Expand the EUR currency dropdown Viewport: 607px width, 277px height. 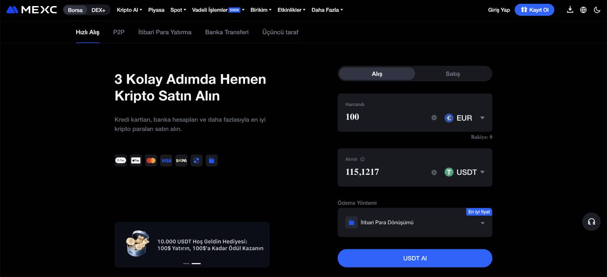click(482, 118)
